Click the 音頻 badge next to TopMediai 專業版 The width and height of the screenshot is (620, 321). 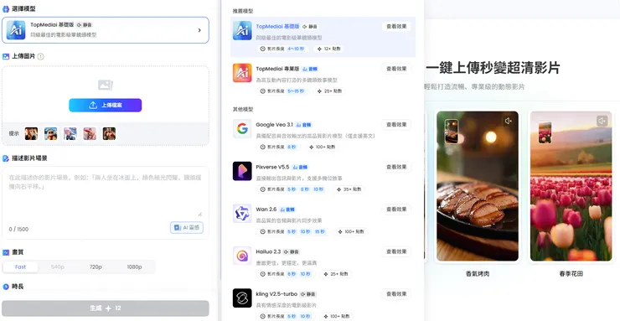[x=310, y=70]
